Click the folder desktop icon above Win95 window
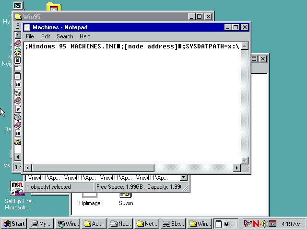 [54, 7]
